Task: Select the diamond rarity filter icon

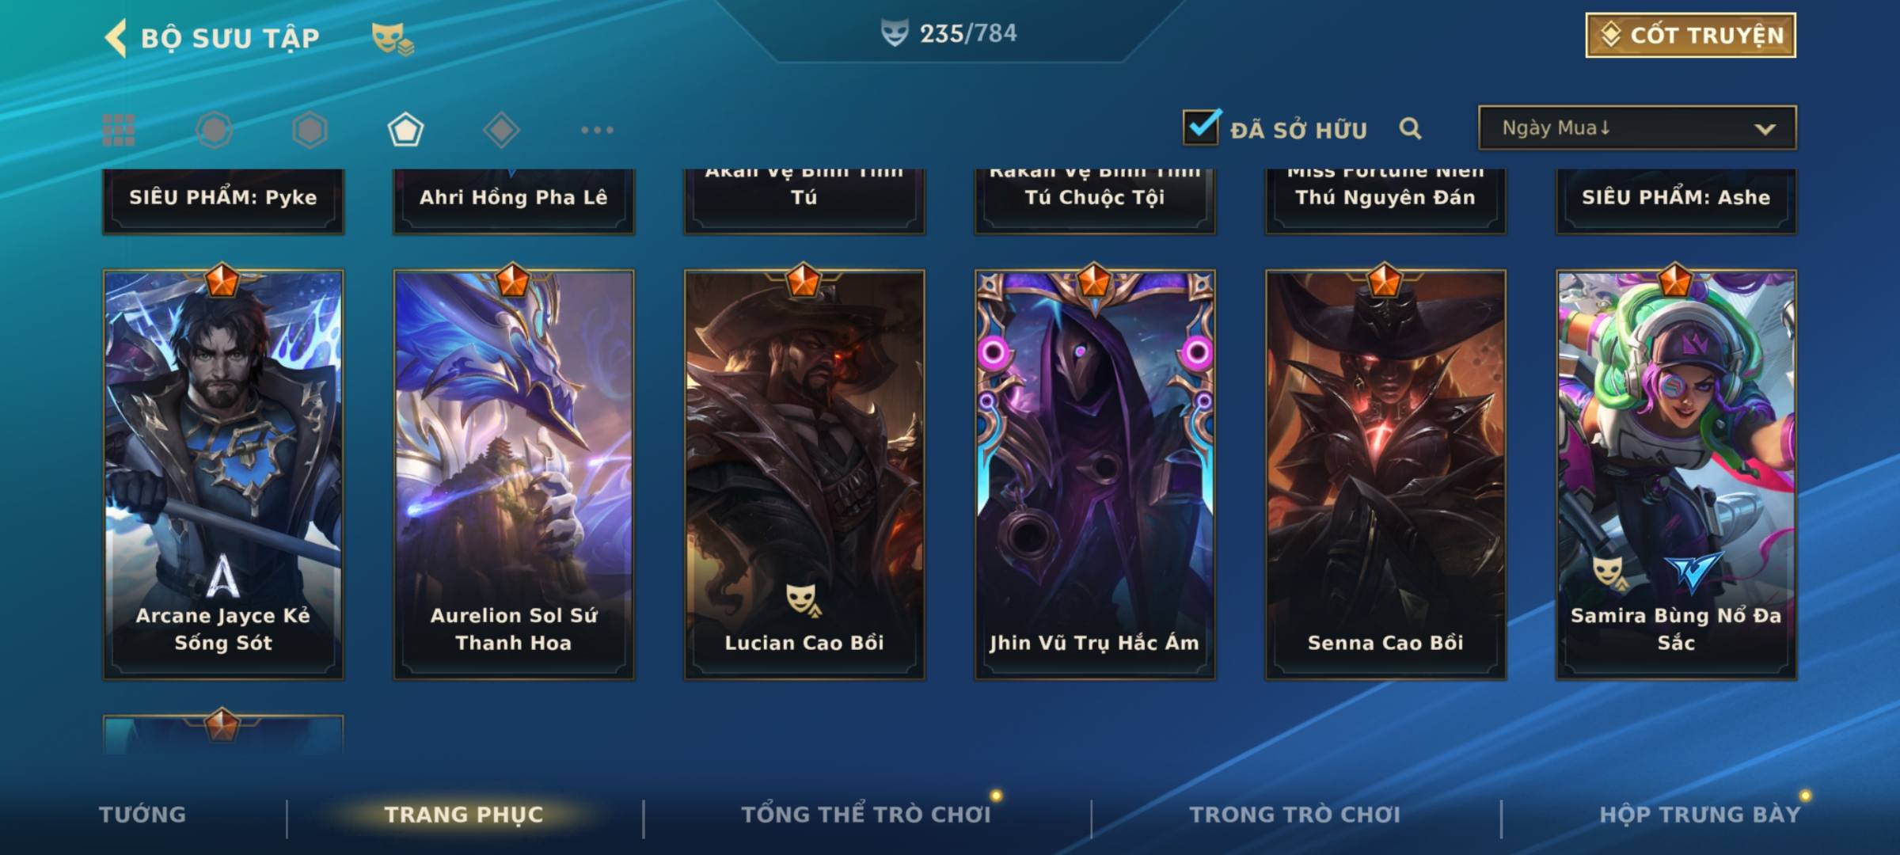Action: [x=501, y=130]
